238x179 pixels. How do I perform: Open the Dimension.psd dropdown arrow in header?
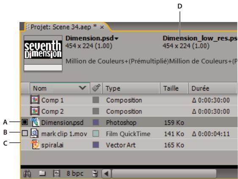[116, 39]
